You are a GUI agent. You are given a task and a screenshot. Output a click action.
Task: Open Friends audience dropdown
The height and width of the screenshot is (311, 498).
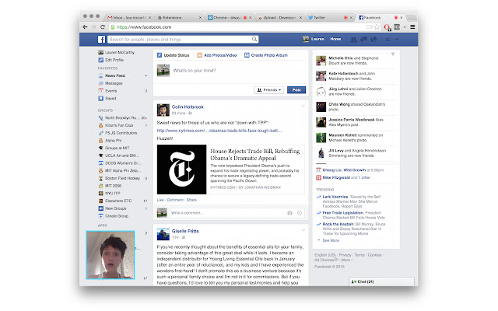(x=268, y=90)
